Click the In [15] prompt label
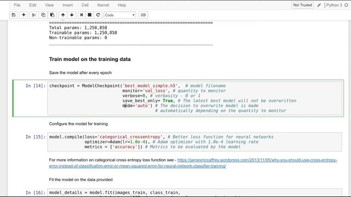The width and height of the screenshot is (351, 197). click(x=35, y=137)
